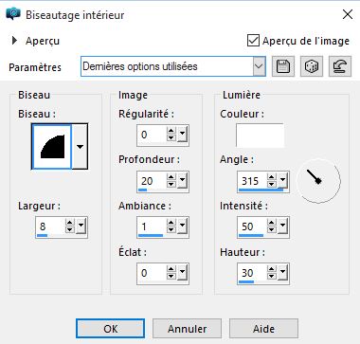Select the bevel shape preview thumbnail

tap(52, 146)
